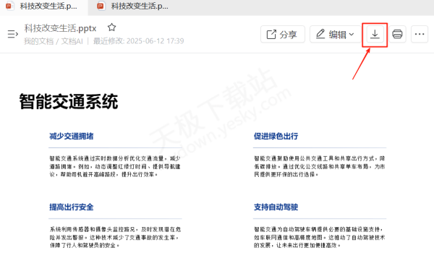Click the pencil icon on 编辑
The height and width of the screenshot is (266, 434).
click(320, 34)
